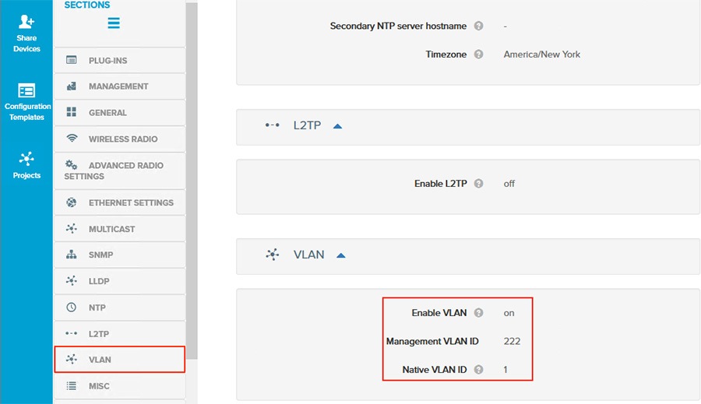
Task: Collapse the VLAN section arrow
Action: click(x=340, y=255)
